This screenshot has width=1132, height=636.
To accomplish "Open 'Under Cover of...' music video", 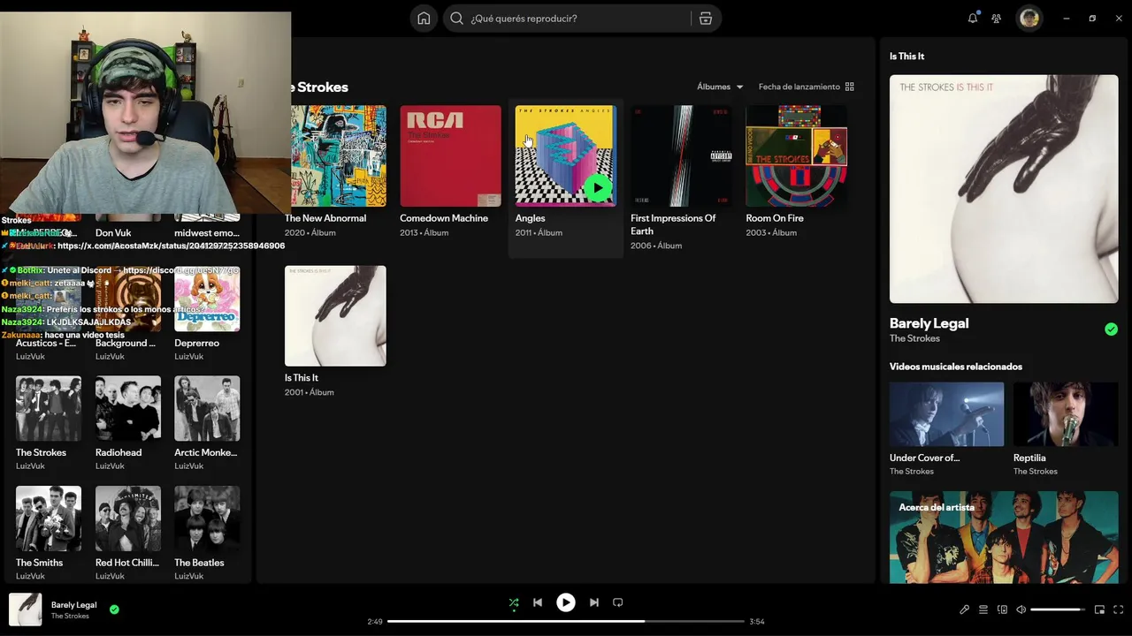I will point(946,414).
